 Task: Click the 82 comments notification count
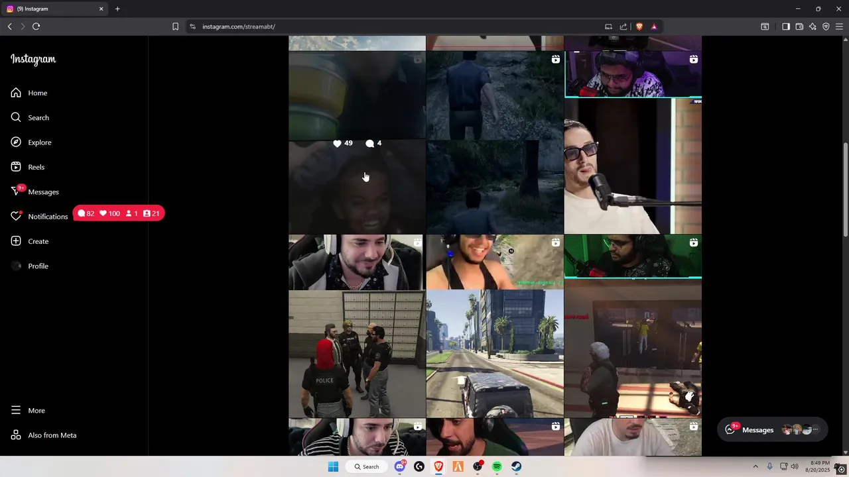click(x=86, y=213)
